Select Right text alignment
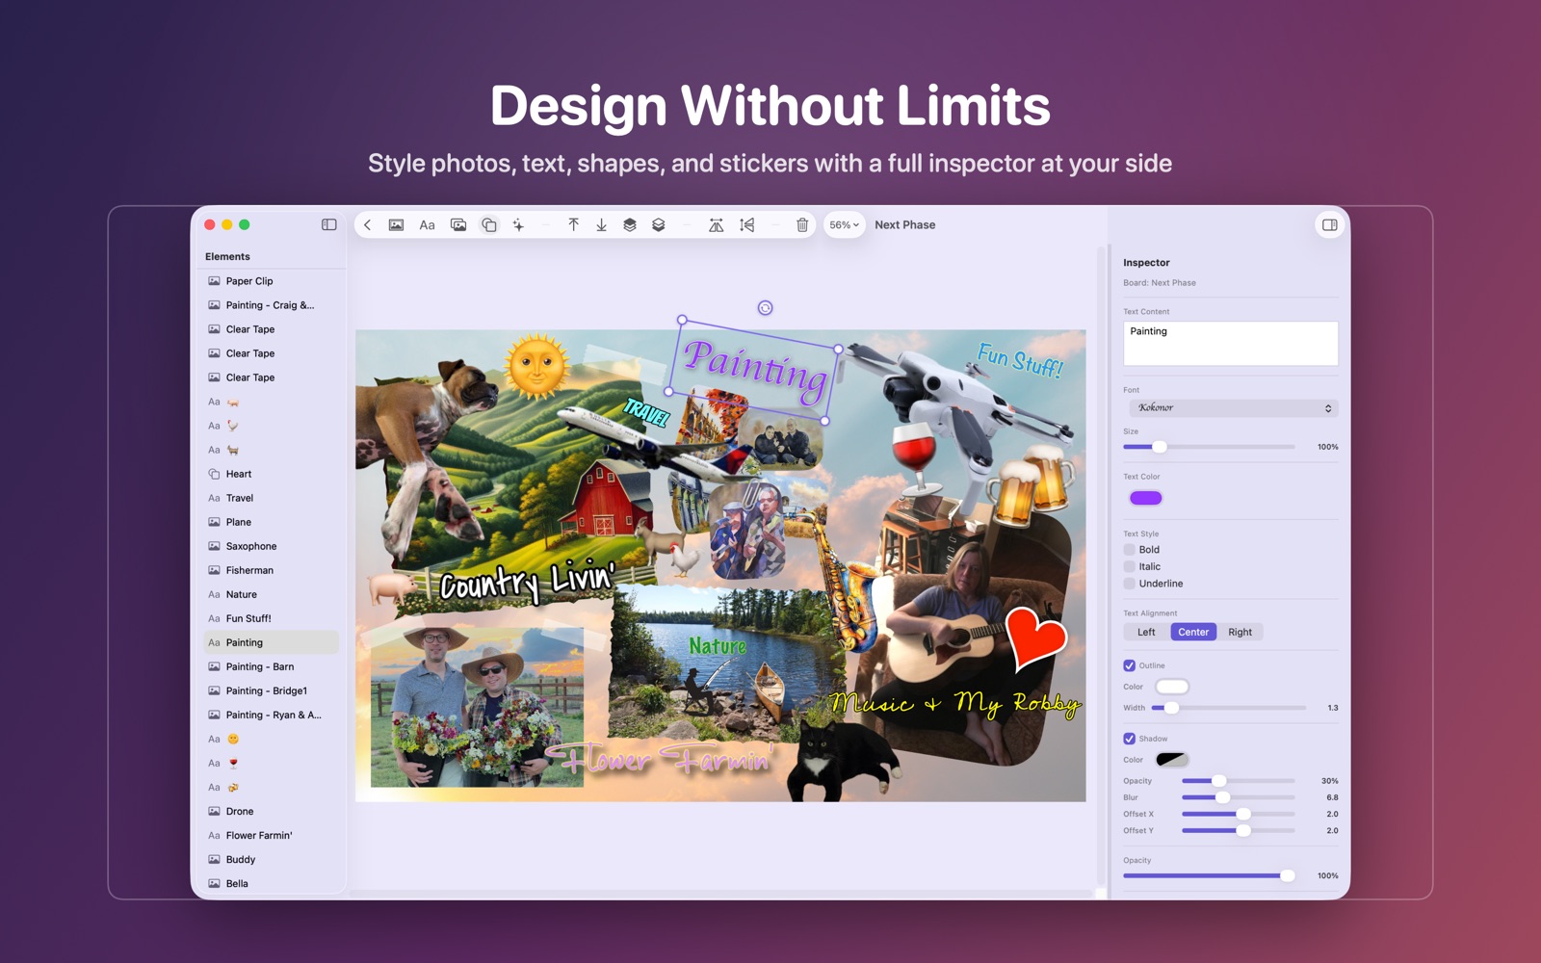 pos(1240,632)
